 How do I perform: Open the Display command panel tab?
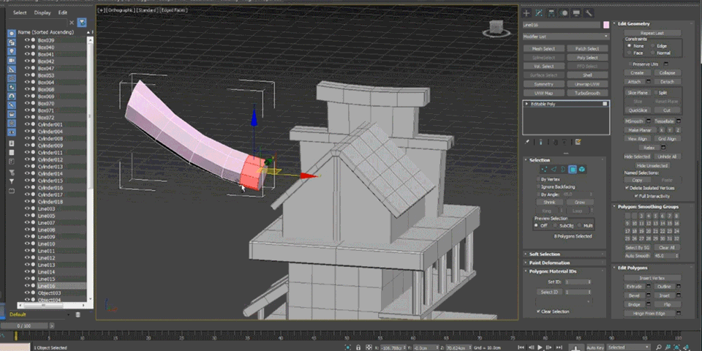[576, 13]
